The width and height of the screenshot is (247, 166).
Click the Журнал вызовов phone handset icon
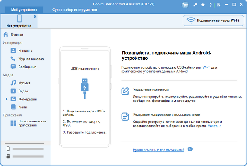(13, 59)
